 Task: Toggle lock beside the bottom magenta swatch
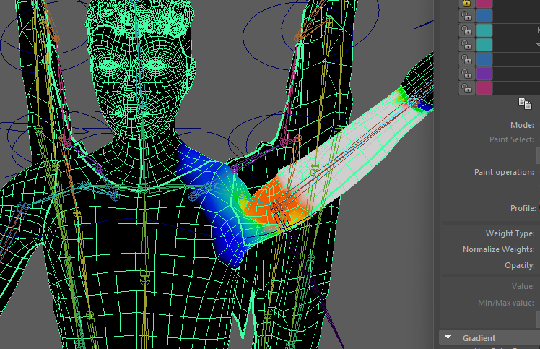(x=466, y=88)
